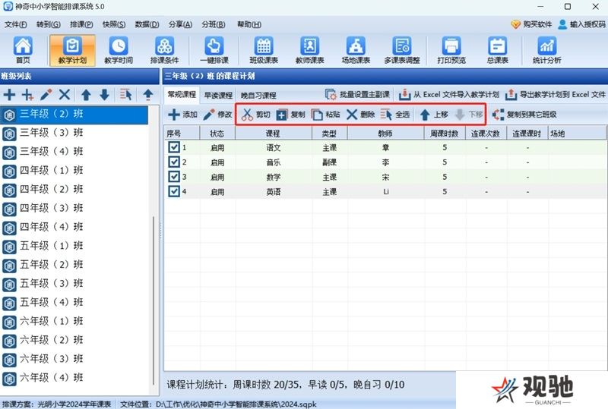The image size is (608, 409).
Task: Click the 添加 course button
Action: pyautogui.click(x=182, y=115)
